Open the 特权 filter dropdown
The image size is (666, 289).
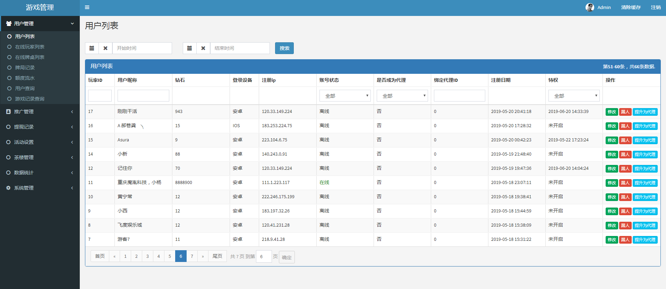pos(574,96)
